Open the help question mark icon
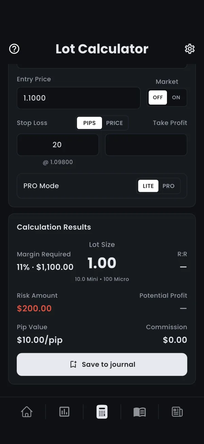The height and width of the screenshot is (444, 204). [x=14, y=49]
